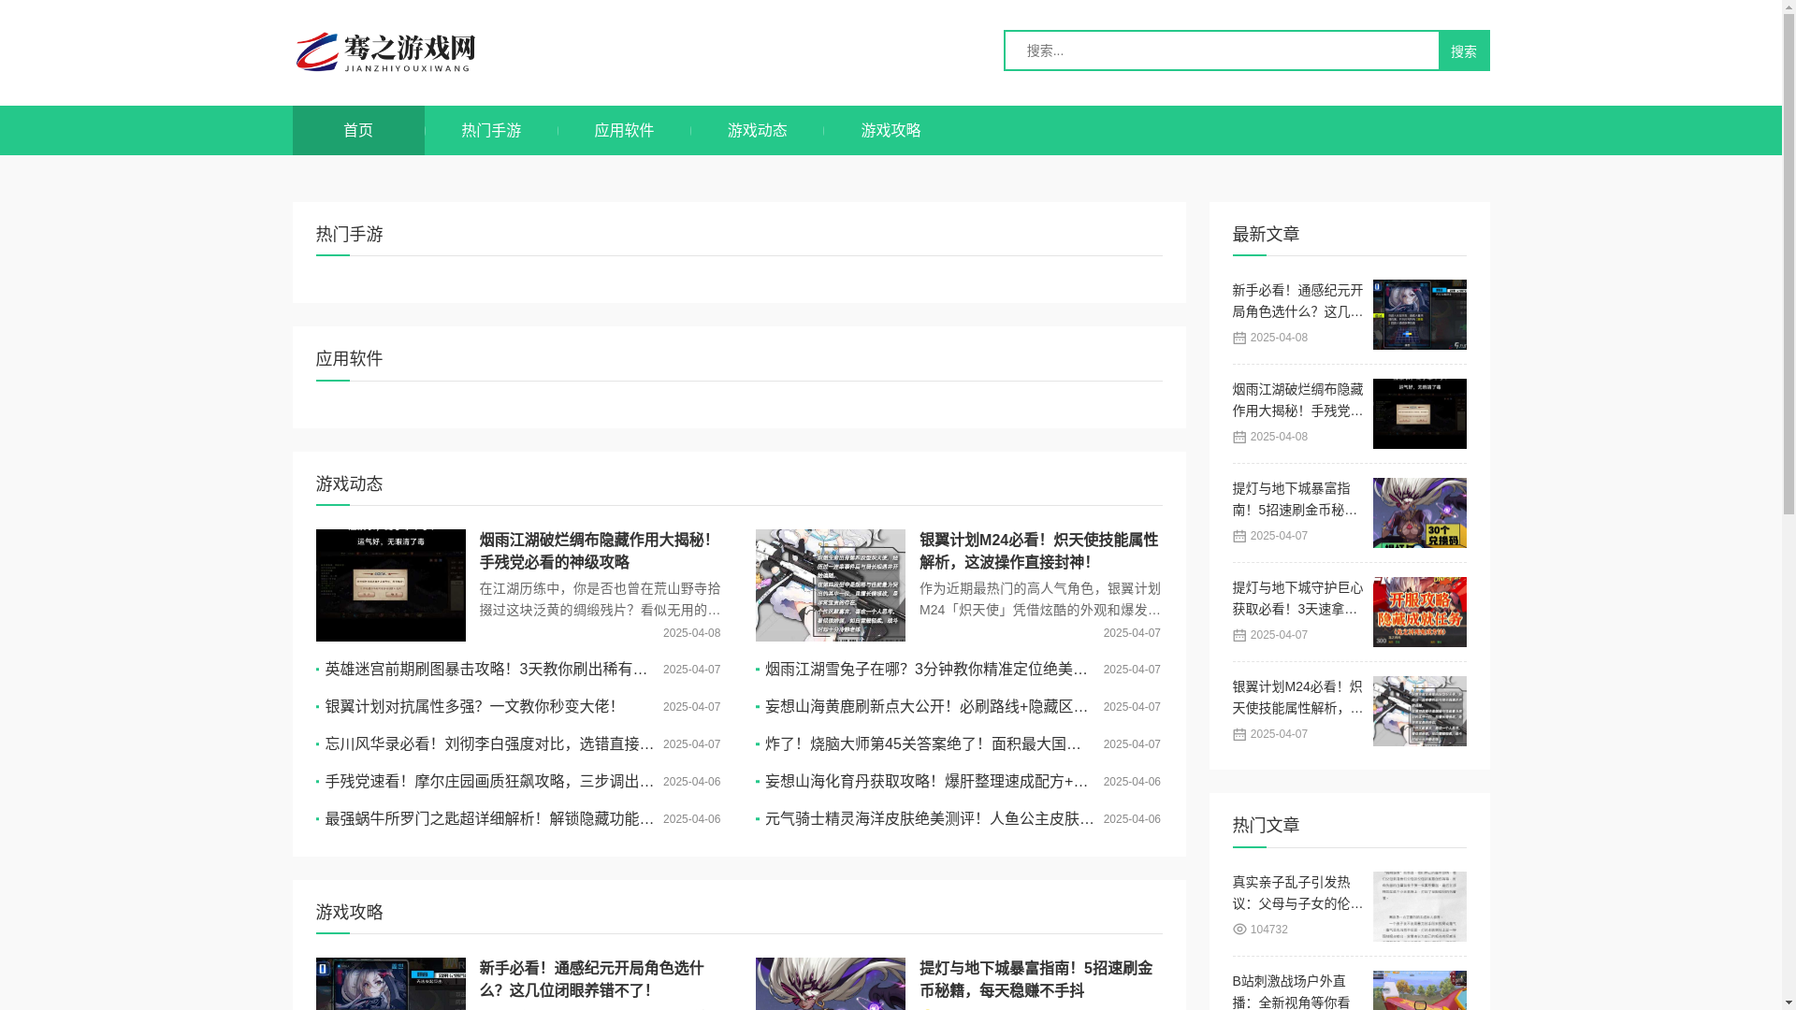This screenshot has width=1796, height=1010.
Task: Open the 热门手游 navigation tab
Action: (491, 130)
